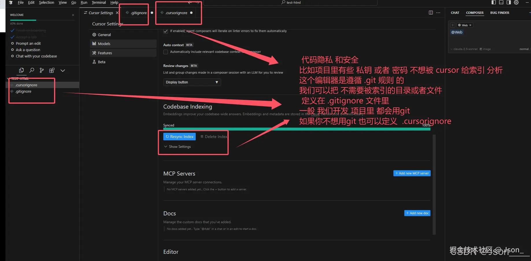The height and width of the screenshot is (261, 531).
Task: Click the unsaved dot on .gitignore tab
Action: click(152, 13)
